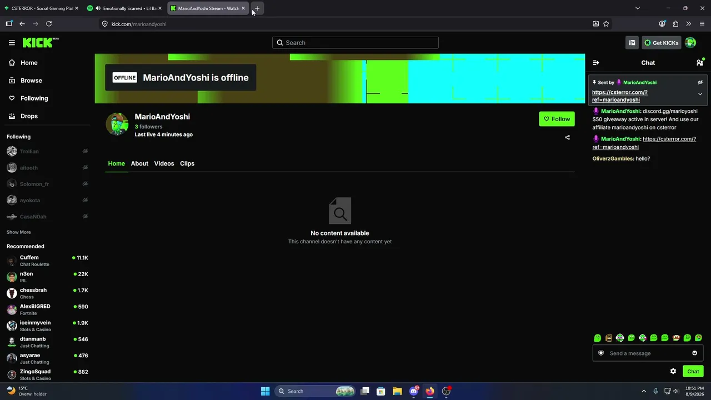Click the 3 followers count
Viewport: 711px width, 400px height.
point(148,127)
